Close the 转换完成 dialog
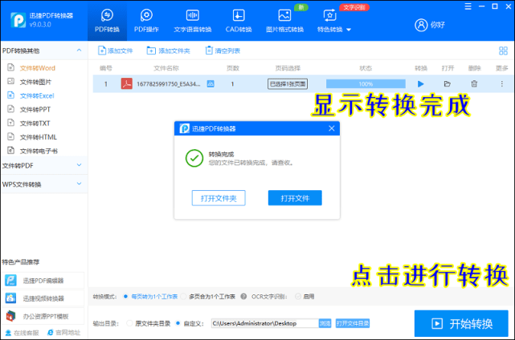The width and height of the screenshot is (515, 340). coord(331,128)
